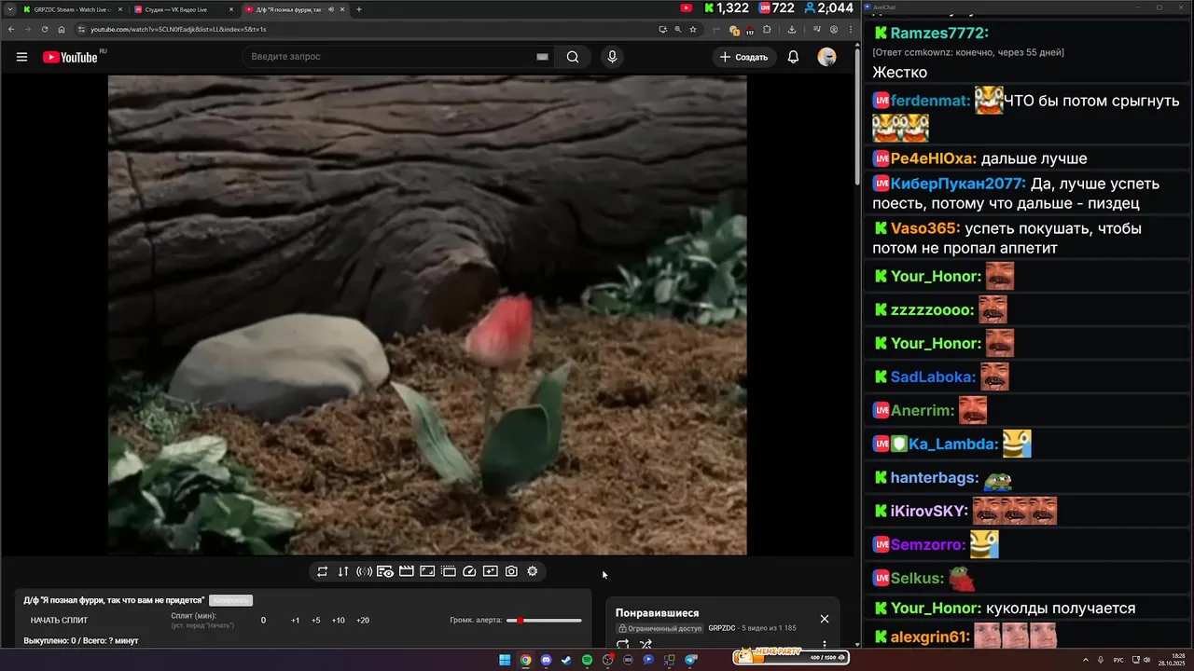
Task: Open GRPZDC channel link in playlist panel
Action: click(722, 628)
